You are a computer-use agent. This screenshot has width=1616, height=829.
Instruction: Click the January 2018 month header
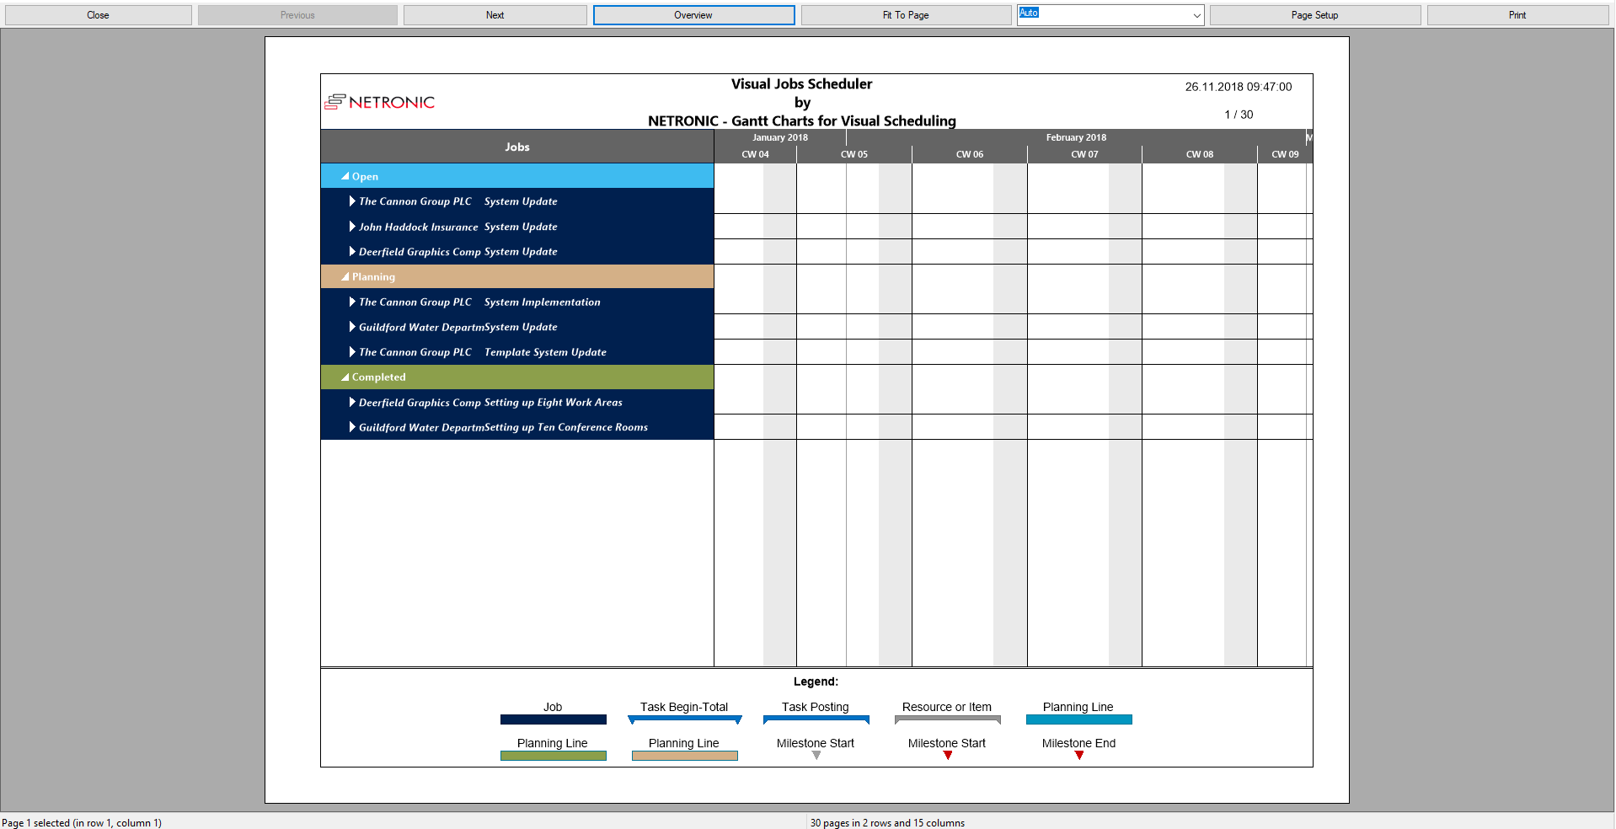tap(780, 137)
